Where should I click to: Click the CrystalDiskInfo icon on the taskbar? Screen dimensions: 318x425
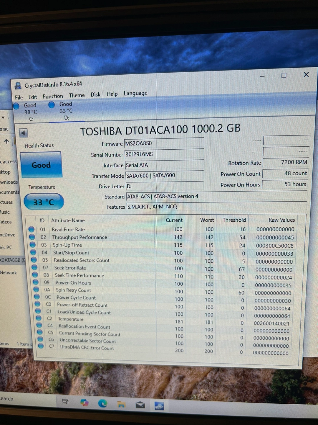coord(159,406)
